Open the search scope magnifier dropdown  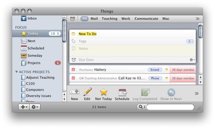142,107
